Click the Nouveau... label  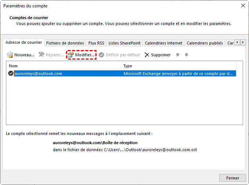pos(24,55)
